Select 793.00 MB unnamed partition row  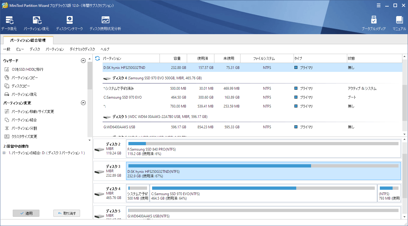point(252,106)
